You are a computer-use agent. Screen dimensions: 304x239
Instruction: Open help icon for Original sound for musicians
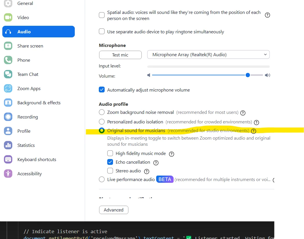(x=254, y=131)
